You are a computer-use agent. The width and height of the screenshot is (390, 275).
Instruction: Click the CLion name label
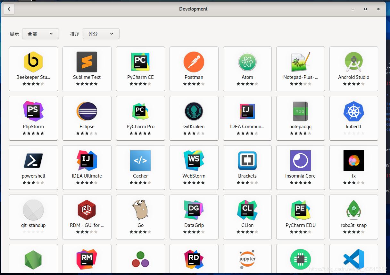[247, 225]
